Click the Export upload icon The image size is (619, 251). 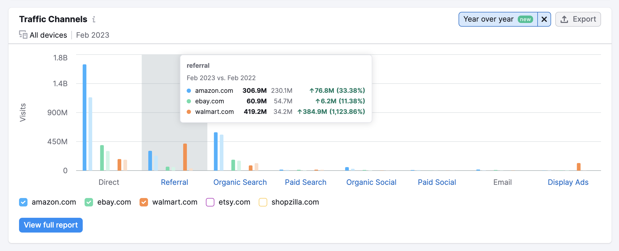564,19
